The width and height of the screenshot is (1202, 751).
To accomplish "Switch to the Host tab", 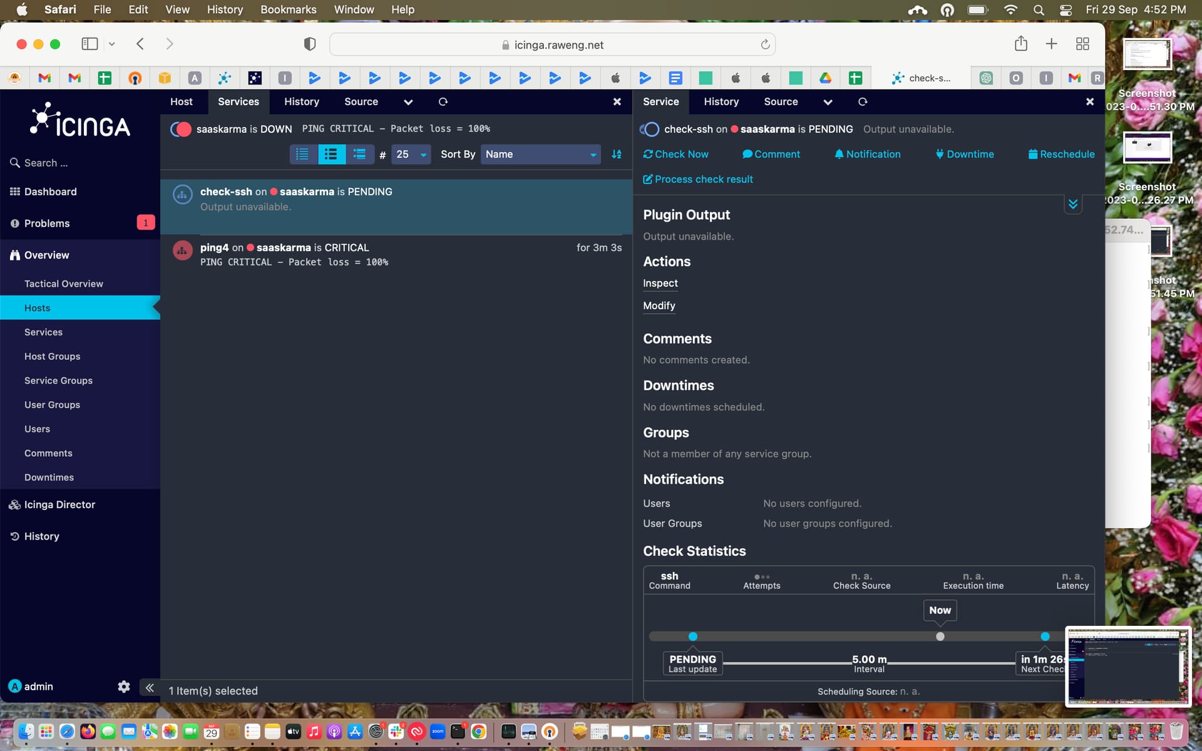I will 182,101.
